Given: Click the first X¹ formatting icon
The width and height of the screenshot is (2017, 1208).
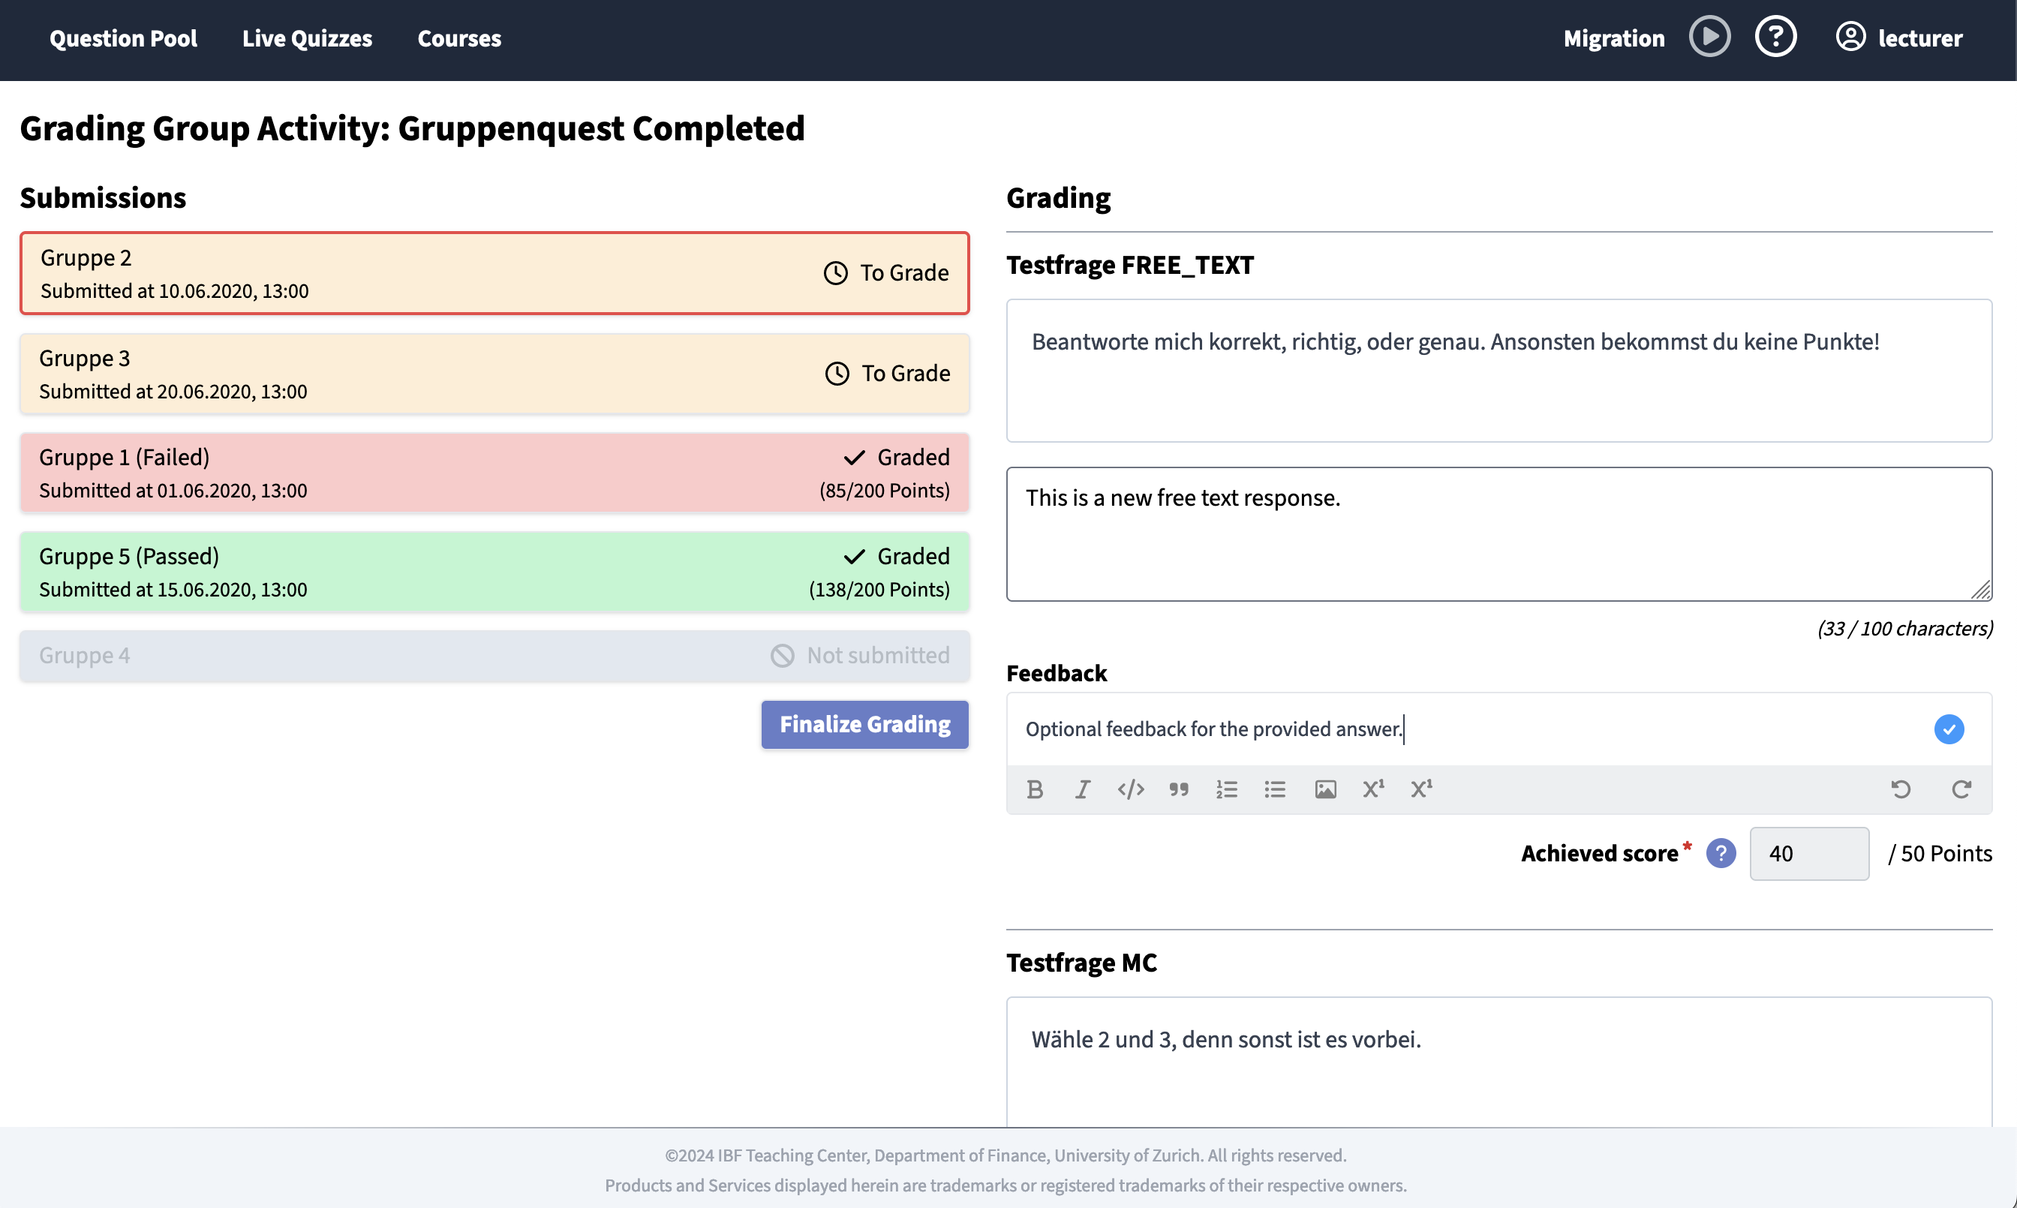Looking at the screenshot, I should pos(1373,789).
